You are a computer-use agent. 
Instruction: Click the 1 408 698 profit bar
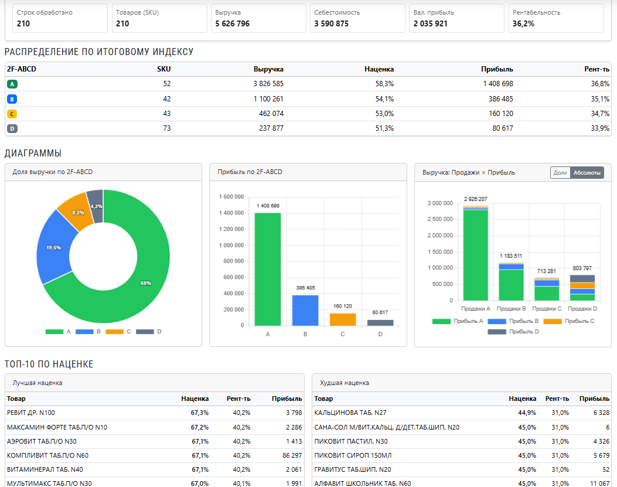pyautogui.click(x=267, y=269)
